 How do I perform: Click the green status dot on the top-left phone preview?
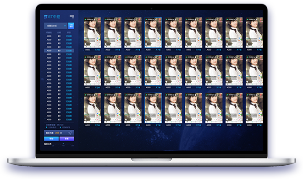click(x=86, y=19)
